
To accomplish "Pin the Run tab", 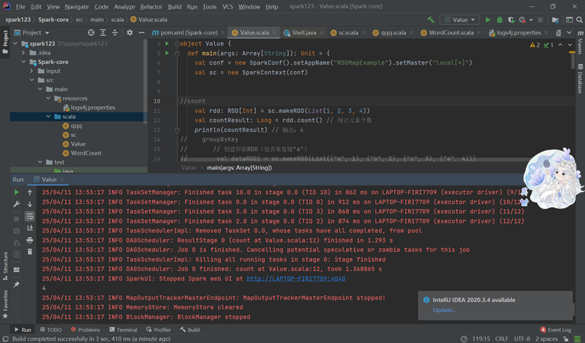I will click(16, 285).
